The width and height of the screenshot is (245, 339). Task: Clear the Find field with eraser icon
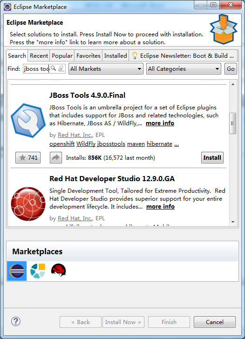61,68
